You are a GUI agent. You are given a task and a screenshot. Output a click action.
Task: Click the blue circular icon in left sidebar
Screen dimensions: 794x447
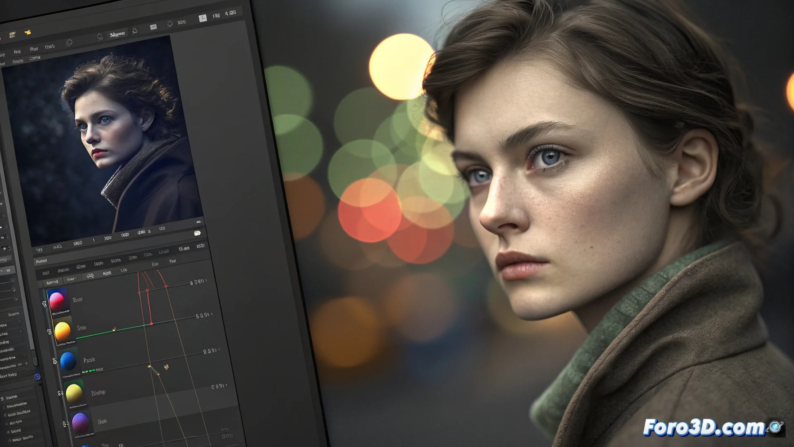37,377
